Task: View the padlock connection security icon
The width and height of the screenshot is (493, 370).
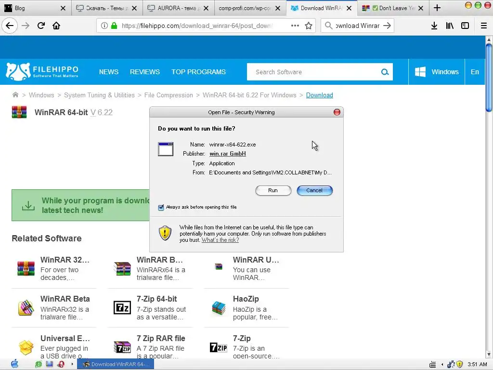Action: (x=114, y=26)
